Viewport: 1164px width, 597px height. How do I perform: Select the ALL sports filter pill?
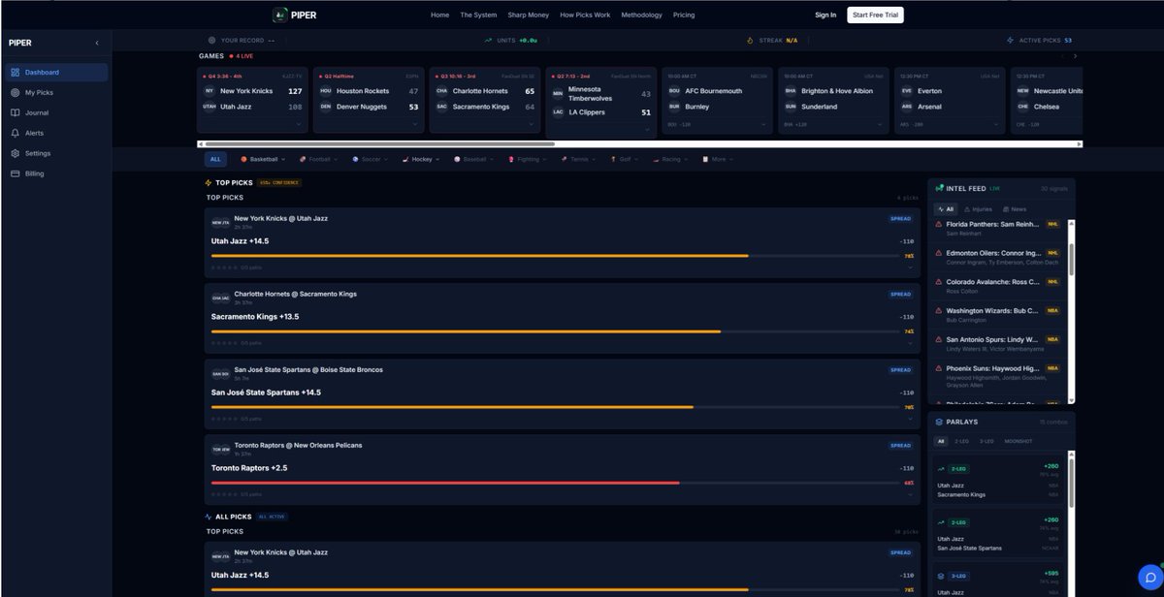[x=215, y=159]
